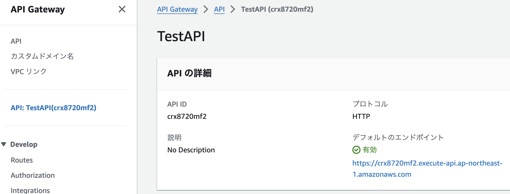This screenshot has height=194, width=510.
Task: Click the API ID label
Action: point(177,104)
